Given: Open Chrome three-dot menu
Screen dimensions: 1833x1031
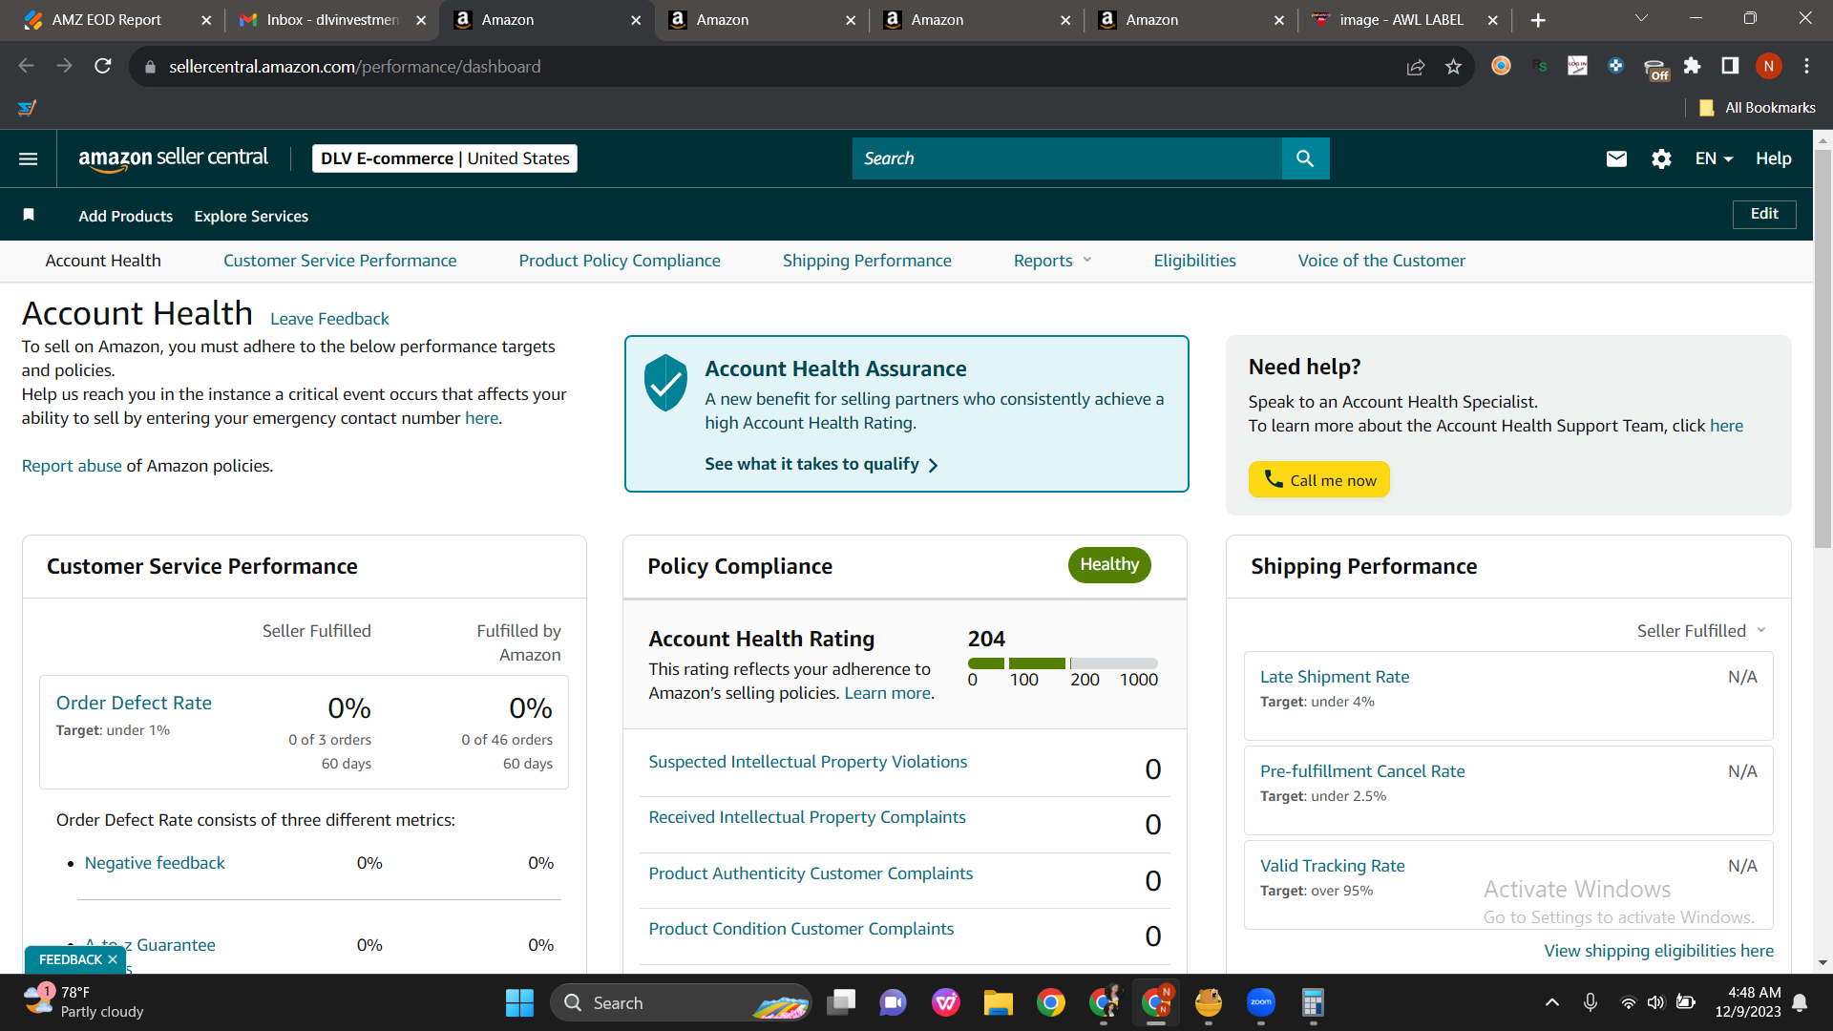Looking at the screenshot, I should tap(1806, 66).
